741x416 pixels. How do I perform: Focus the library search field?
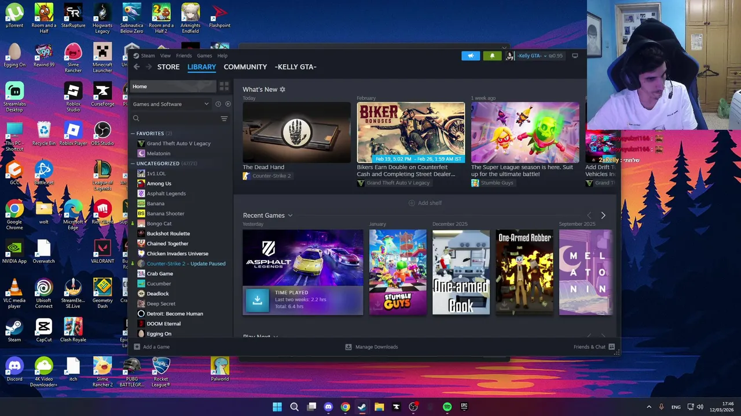point(174,118)
